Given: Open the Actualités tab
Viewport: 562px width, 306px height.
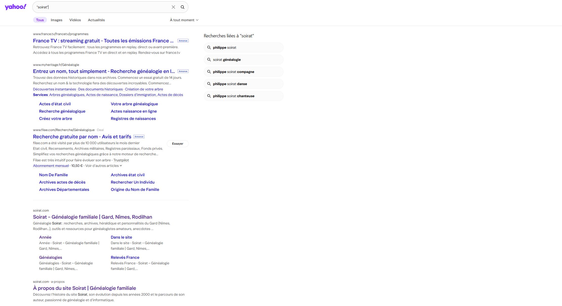Looking at the screenshot, I should [96, 20].
